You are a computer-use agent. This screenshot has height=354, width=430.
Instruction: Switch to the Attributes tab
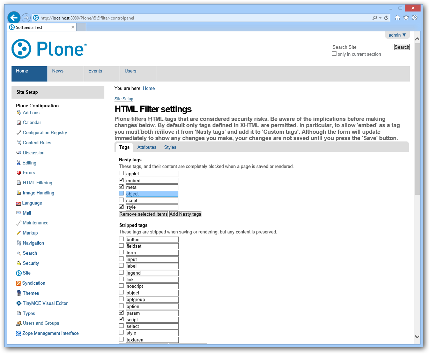[x=147, y=147]
